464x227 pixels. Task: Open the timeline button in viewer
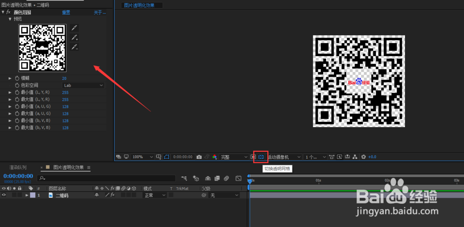tap(348, 157)
